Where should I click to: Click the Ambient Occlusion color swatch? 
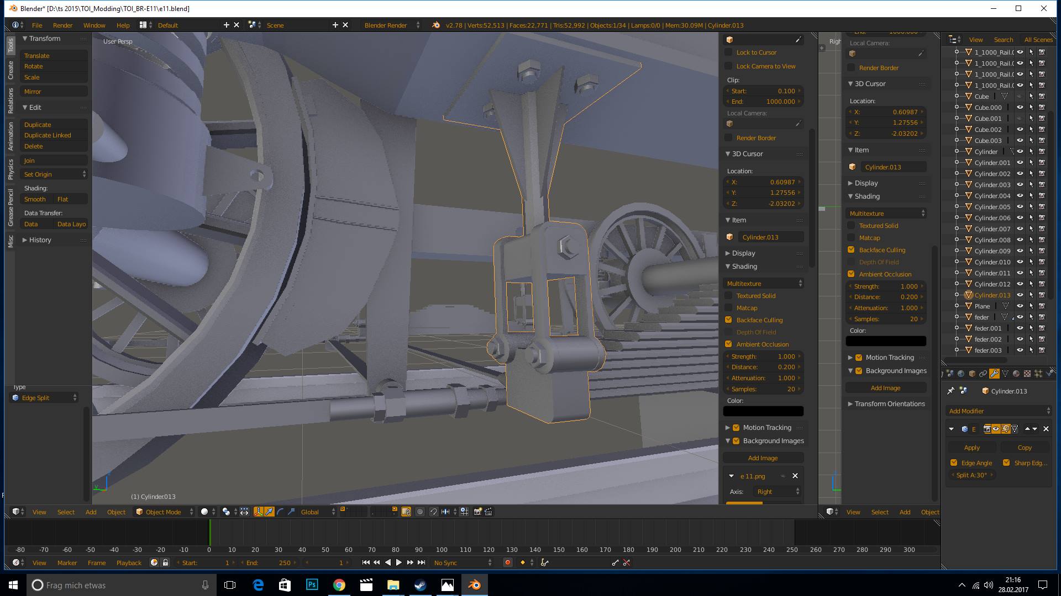point(763,411)
